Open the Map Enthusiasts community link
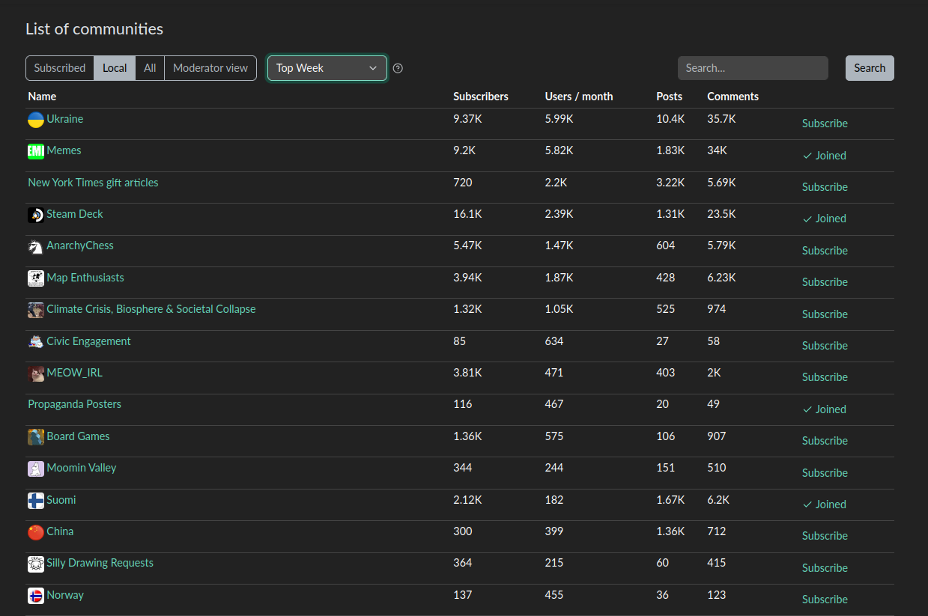Viewport: 928px width, 616px height. pyautogui.click(x=85, y=278)
